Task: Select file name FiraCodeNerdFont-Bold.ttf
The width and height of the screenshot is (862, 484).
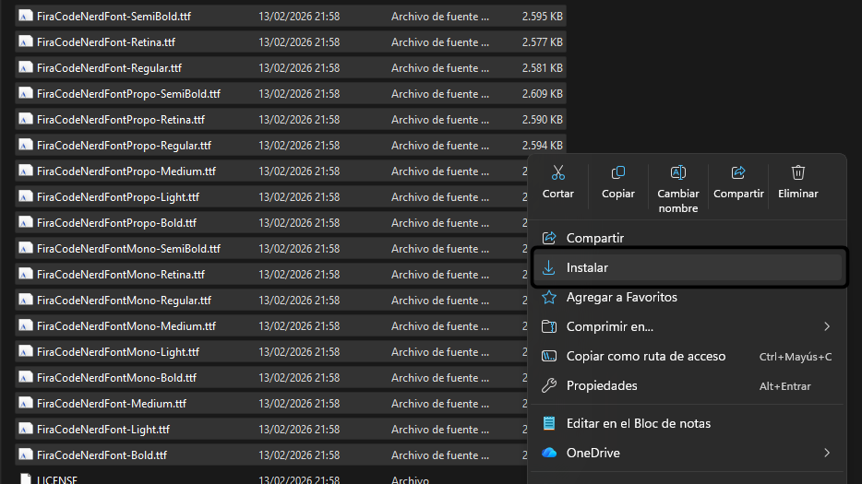Action: tap(102, 455)
